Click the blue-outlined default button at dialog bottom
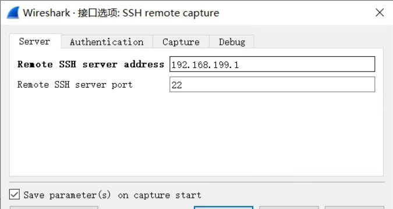The image size is (393, 209). click(224, 207)
